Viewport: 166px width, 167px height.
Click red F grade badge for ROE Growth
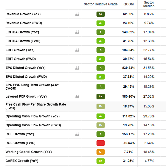tap(100, 143)
